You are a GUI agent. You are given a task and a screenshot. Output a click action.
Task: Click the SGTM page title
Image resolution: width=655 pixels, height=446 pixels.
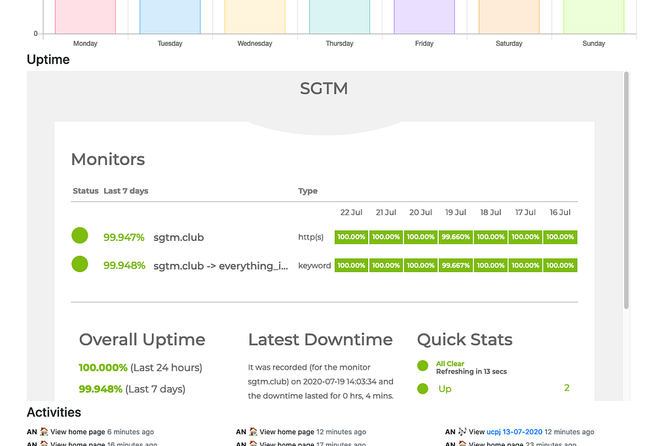pos(324,88)
